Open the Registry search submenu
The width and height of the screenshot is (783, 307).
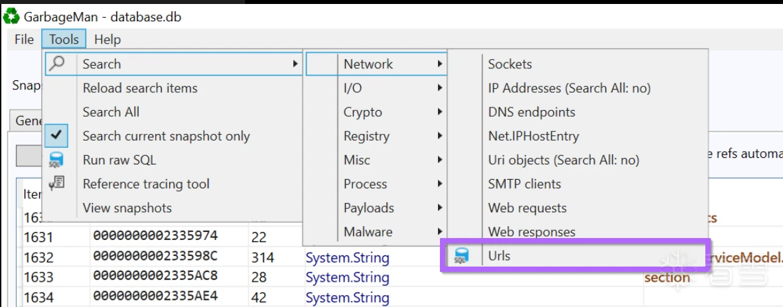(375, 136)
